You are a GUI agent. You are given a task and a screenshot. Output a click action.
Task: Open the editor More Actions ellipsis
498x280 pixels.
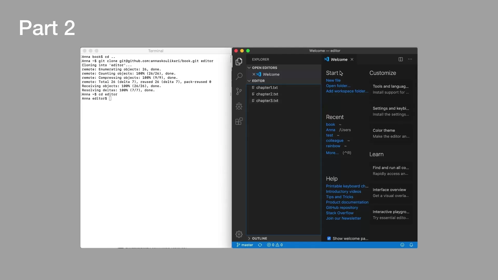(x=410, y=59)
